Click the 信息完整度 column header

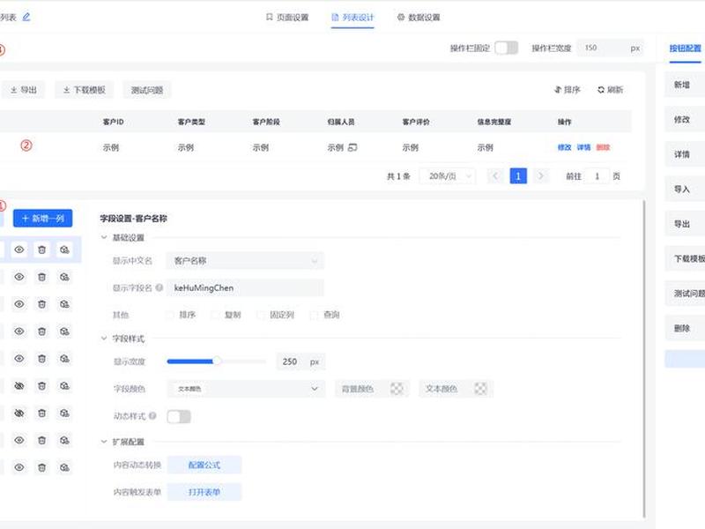click(494, 122)
